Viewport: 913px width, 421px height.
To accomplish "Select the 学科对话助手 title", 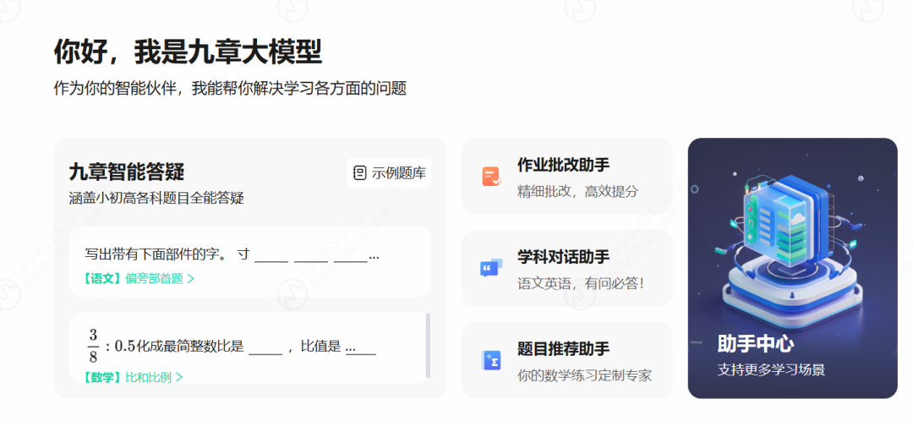I will [x=563, y=257].
